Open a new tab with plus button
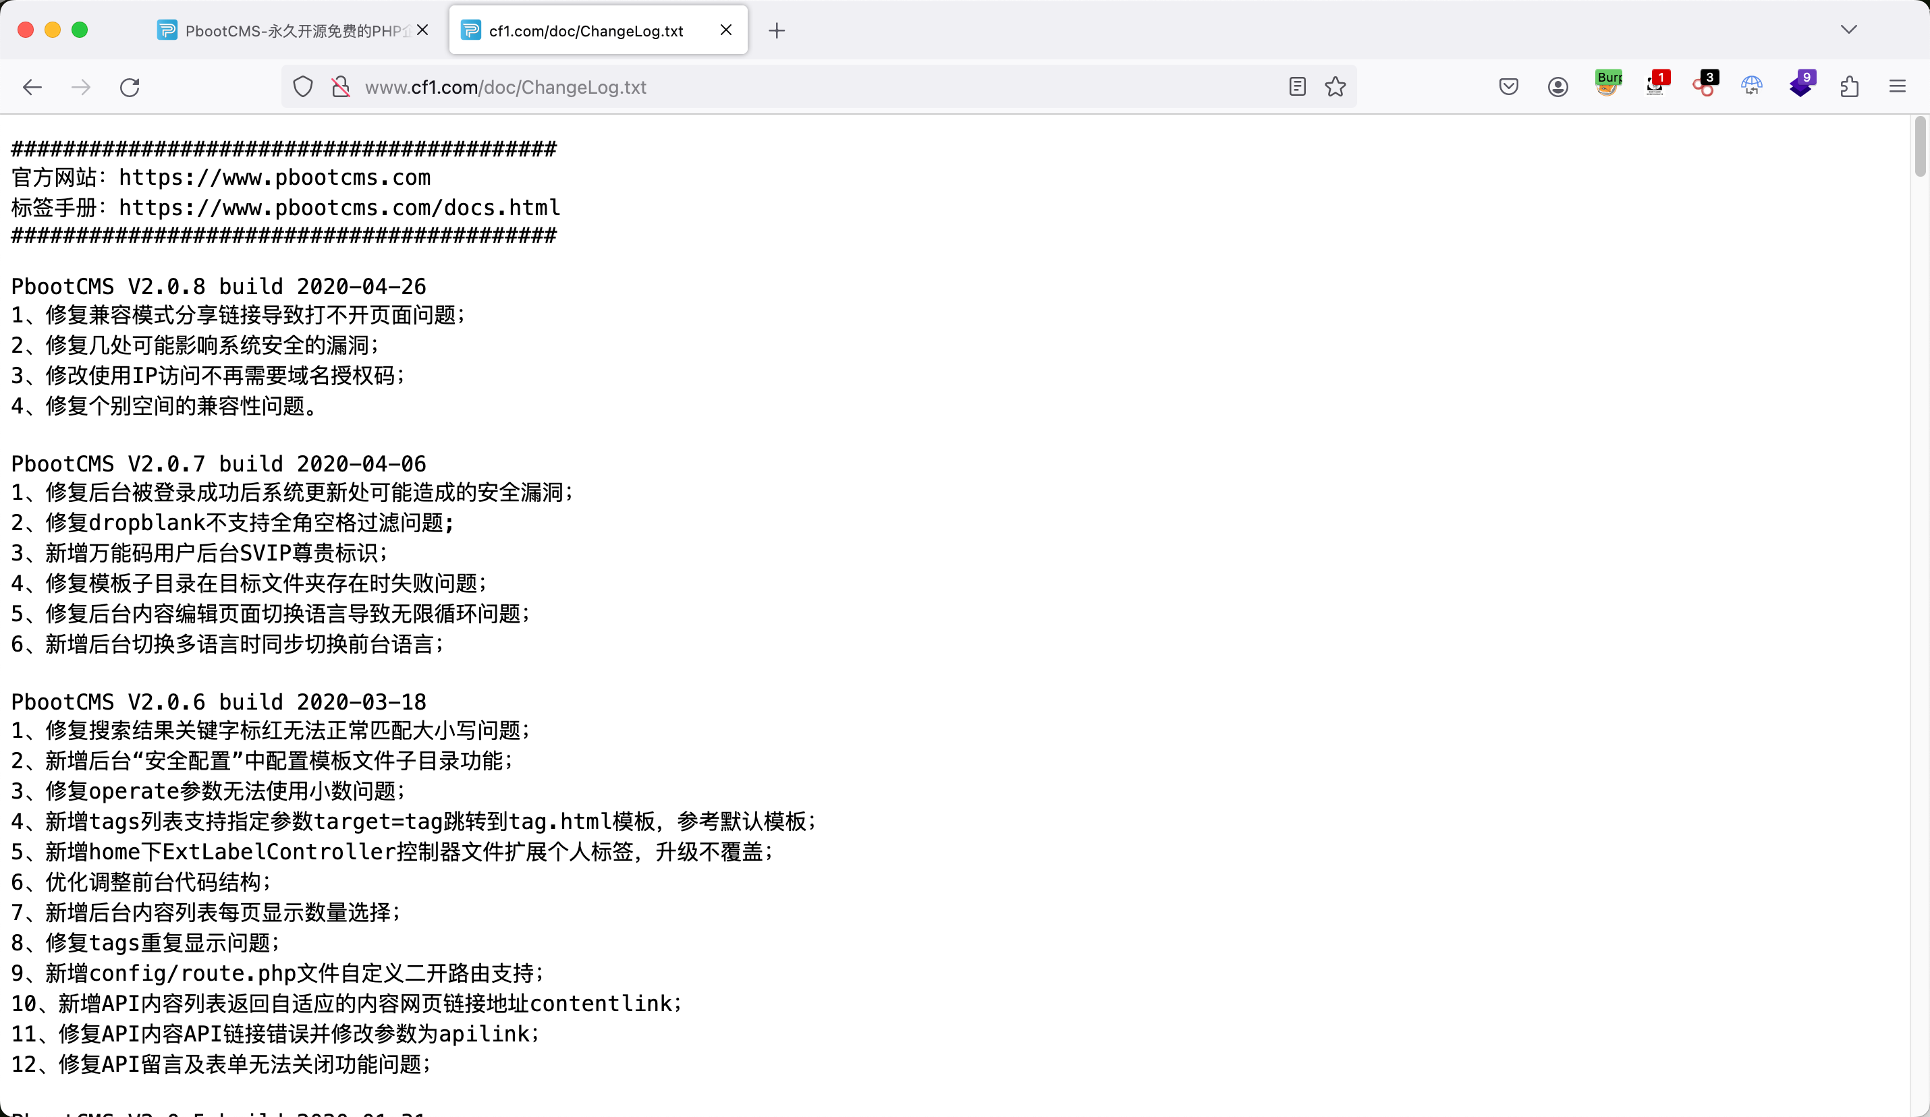The height and width of the screenshot is (1117, 1930). coord(777,30)
